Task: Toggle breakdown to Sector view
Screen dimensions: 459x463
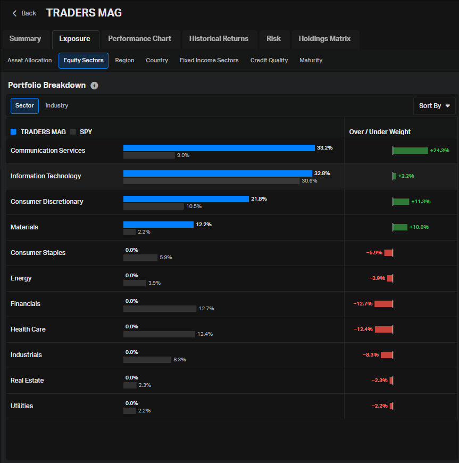Action: tap(24, 106)
